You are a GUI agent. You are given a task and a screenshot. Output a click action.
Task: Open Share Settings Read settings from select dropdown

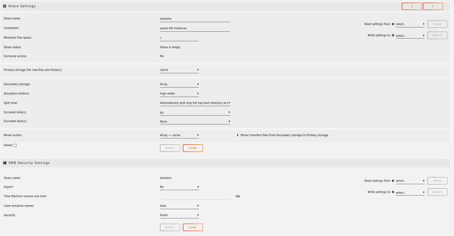click(410, 25)
